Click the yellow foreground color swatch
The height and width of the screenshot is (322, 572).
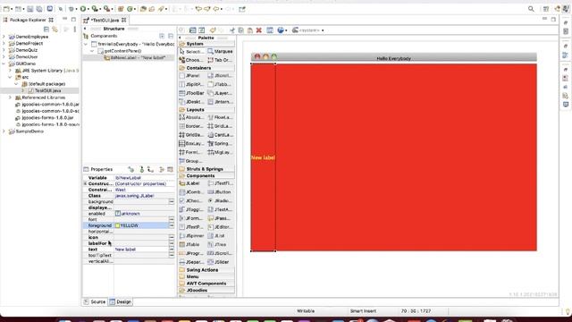tap(117, 225)
